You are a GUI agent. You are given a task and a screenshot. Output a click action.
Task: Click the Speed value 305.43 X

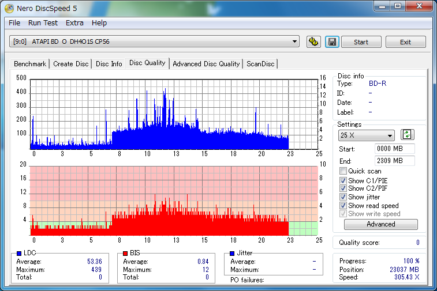click(407, 277)
